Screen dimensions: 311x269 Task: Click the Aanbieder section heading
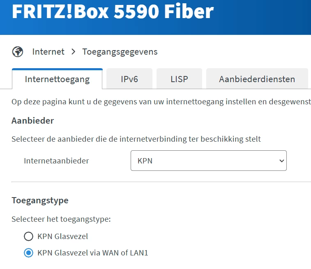tap(33, 120)
